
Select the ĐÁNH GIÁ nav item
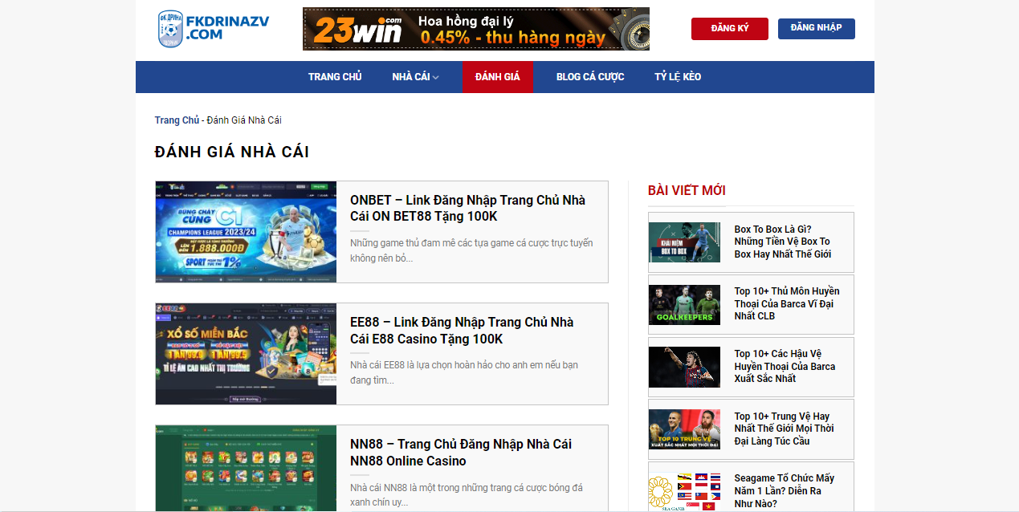click(498, 77)
